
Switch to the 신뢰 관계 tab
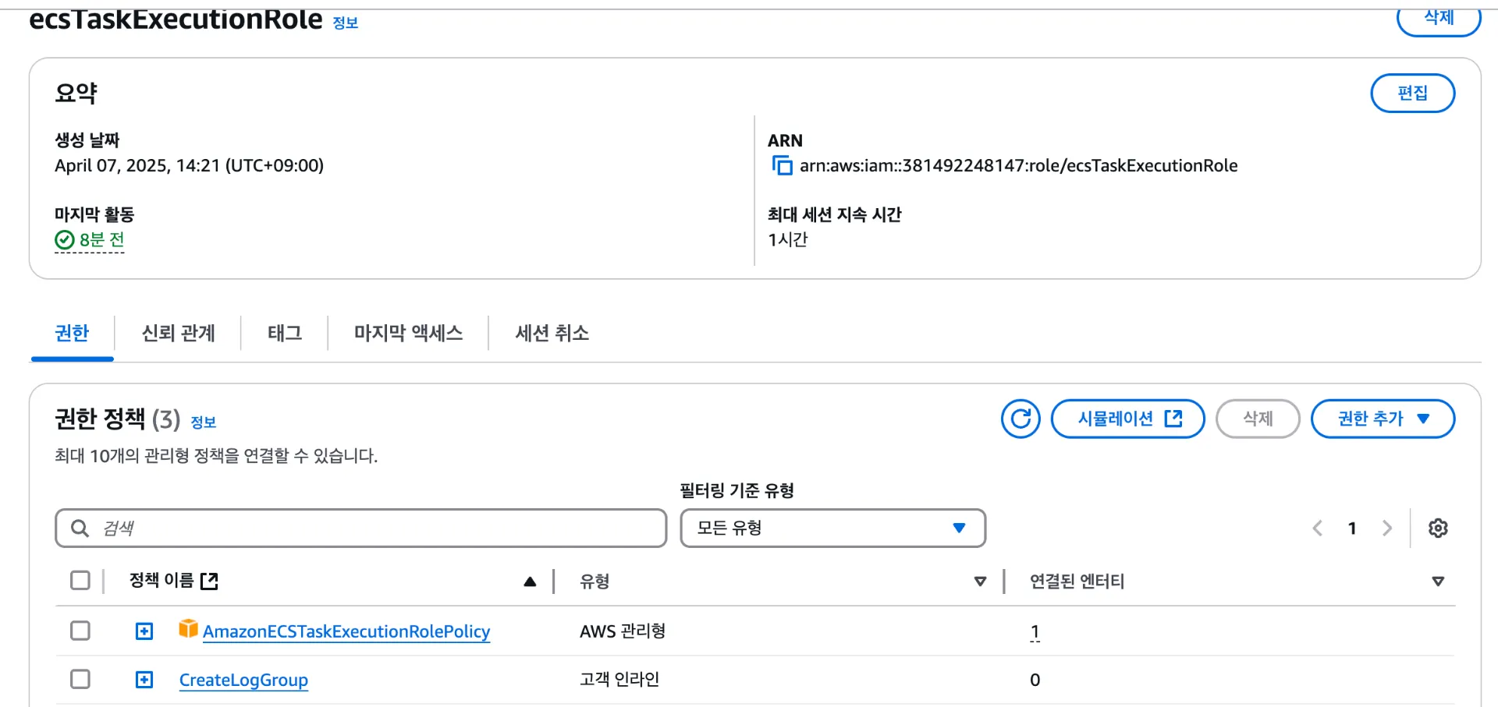click(x=179, y=334)
